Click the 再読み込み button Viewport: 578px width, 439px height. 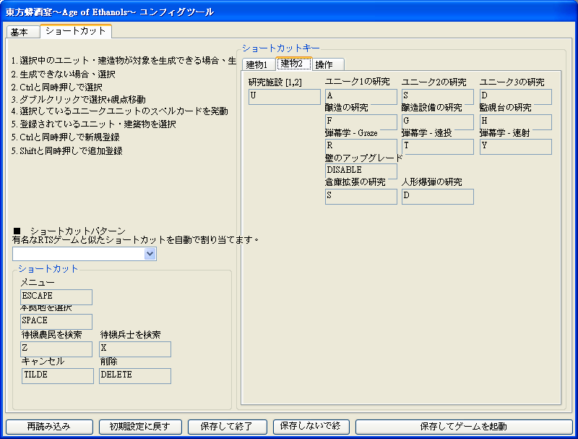[x=49, y=427]
